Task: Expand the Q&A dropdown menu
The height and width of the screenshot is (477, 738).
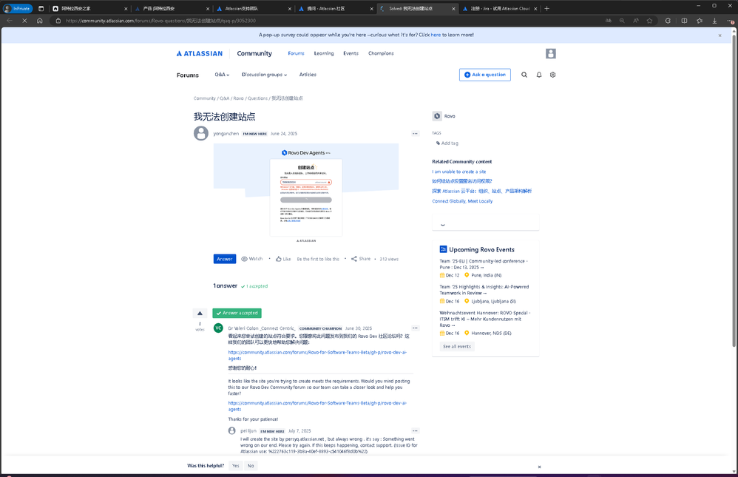Action: tap(222, 75)
